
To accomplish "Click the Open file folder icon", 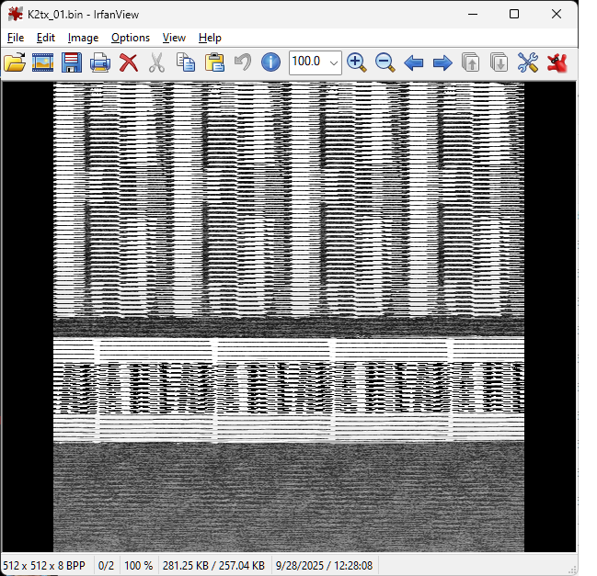I will click(x=15, y=62).
